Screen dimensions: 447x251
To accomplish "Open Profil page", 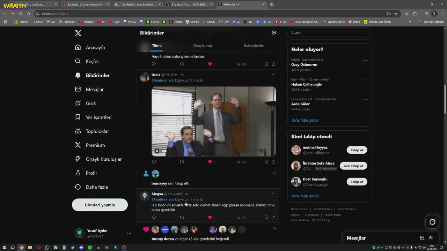I will pyautogui.click(x=86, y=173).
